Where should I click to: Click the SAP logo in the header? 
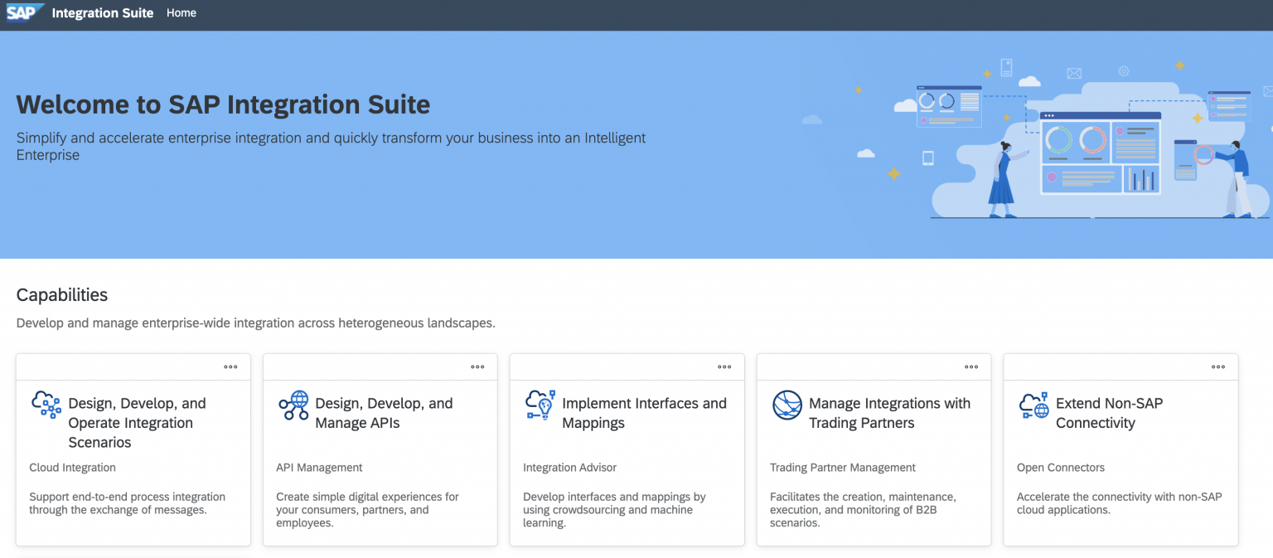coord(23,12)
